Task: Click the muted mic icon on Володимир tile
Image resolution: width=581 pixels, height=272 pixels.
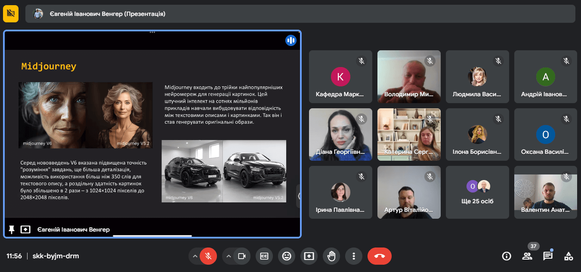Action: point(430,61)
